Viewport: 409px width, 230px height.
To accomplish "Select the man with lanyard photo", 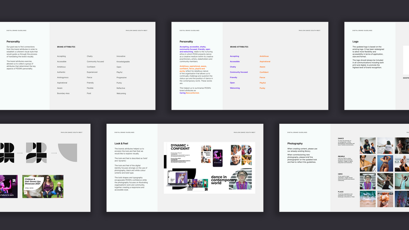I will pyautogui.click(x=368, y=163).
